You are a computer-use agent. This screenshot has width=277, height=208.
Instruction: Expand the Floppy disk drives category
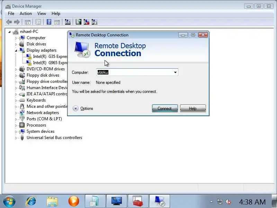click(x=16, y=76)
